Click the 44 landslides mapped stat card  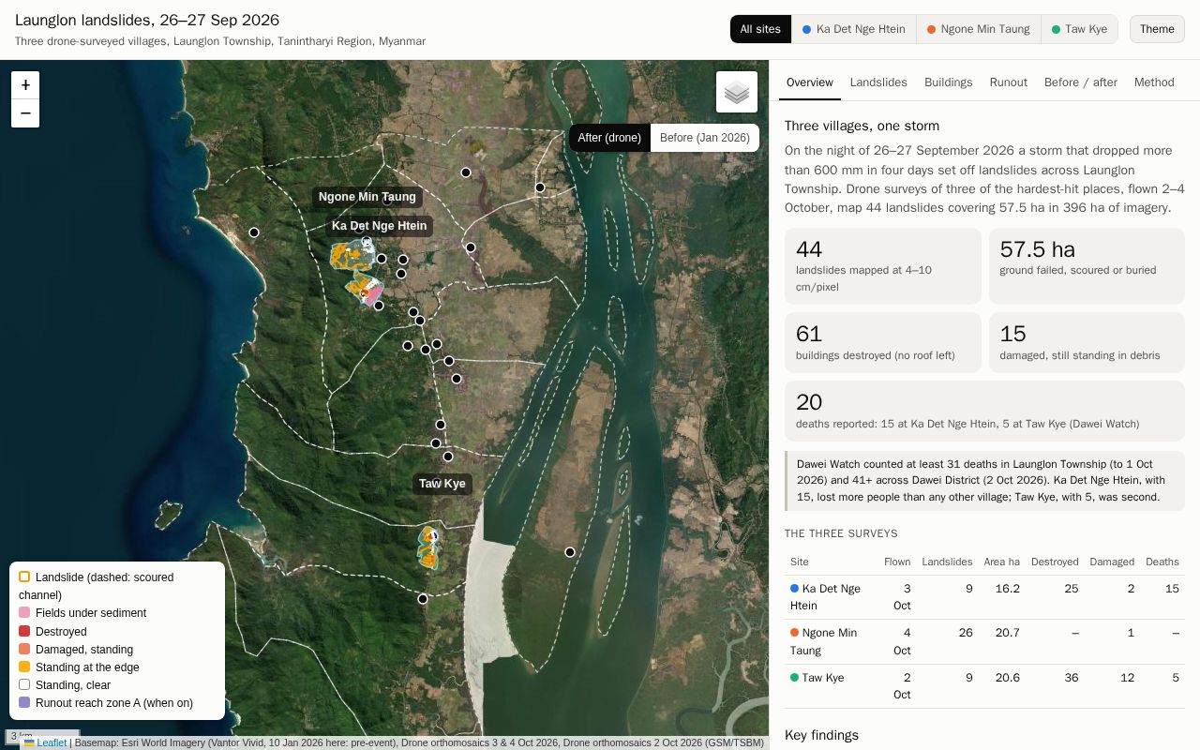[x=883, y=266]
